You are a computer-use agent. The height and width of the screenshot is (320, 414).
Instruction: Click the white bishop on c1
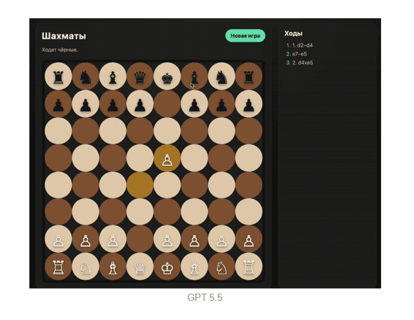point(113,267)
